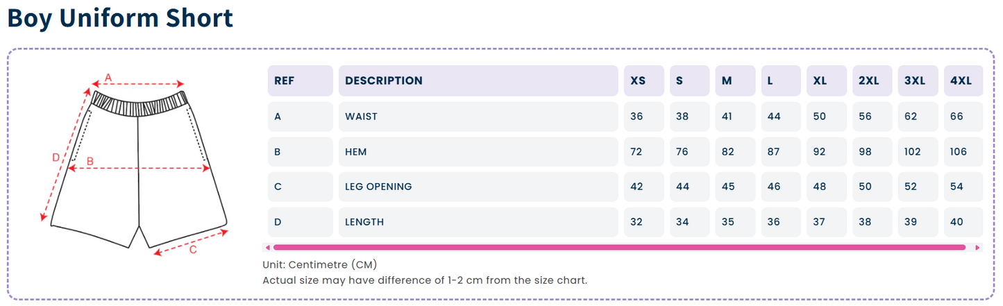Select the REF column header
This screenshot has width=1003, height=306.
pos(301,80)
